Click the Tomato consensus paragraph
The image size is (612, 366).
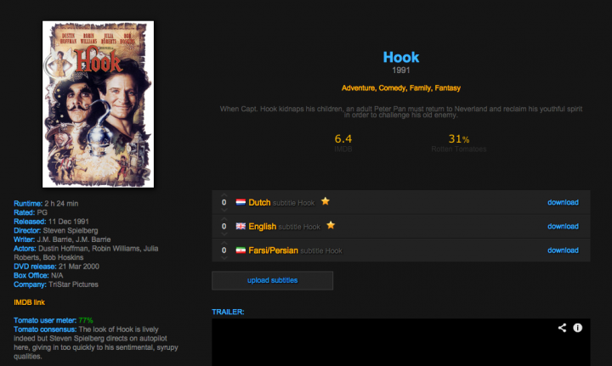[96, 343]
